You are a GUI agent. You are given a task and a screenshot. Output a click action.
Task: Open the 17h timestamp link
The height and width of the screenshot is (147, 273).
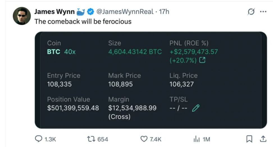(164, 12)
